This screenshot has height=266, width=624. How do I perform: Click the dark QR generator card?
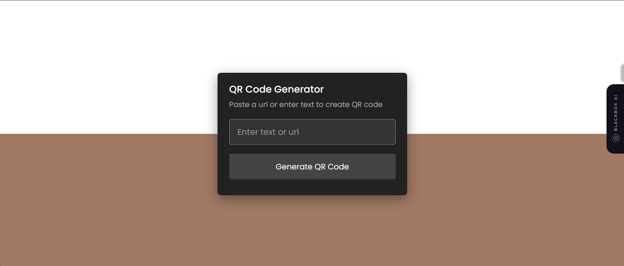pyautogui.click(x=312, y=186)
